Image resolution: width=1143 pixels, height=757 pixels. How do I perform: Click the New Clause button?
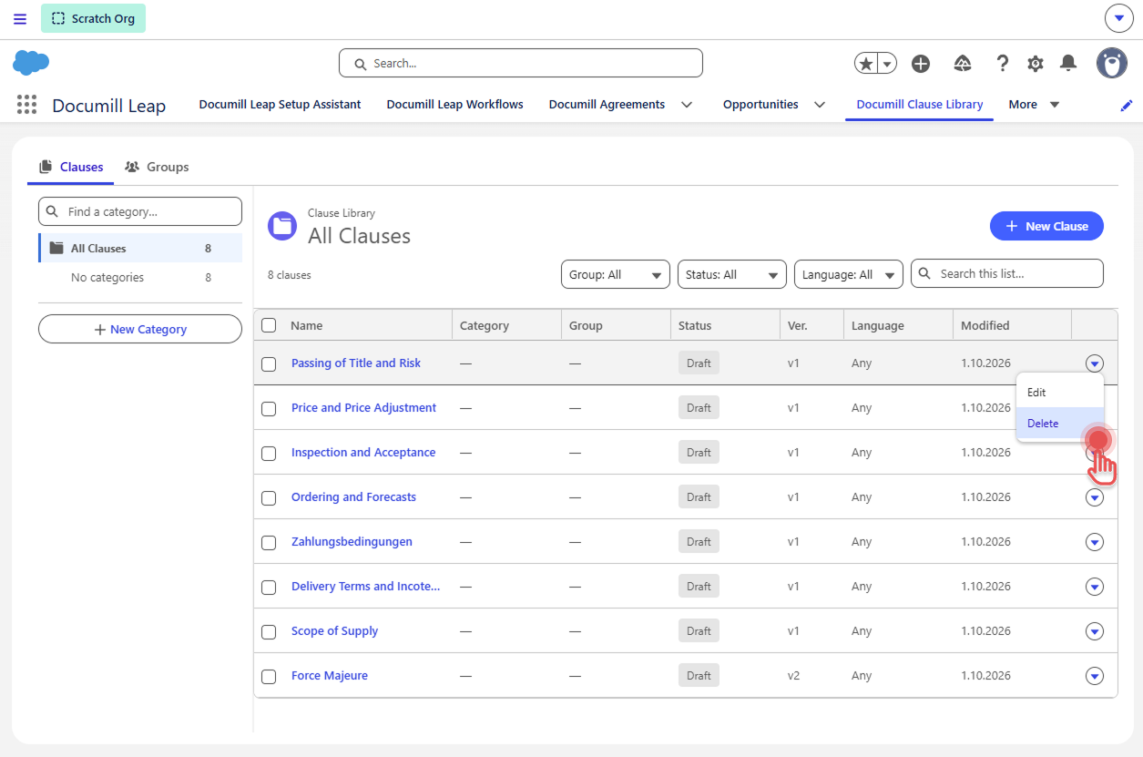click(x=1046, y=226)
